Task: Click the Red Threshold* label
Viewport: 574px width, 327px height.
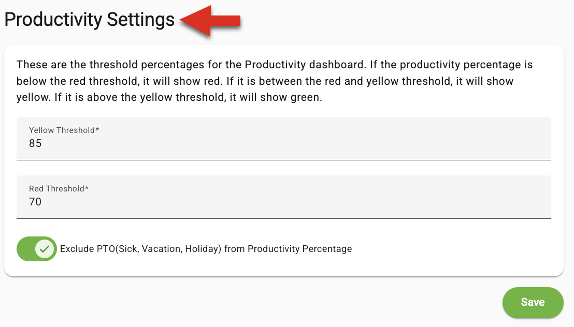Action: click(59, 189)
